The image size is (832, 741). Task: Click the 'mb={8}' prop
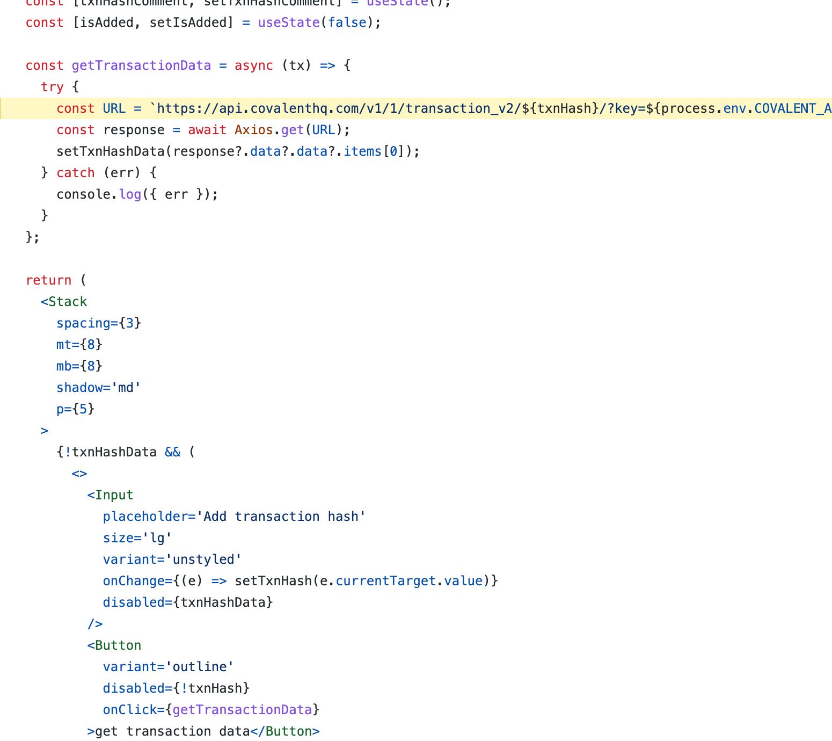(x=79, y=366)
